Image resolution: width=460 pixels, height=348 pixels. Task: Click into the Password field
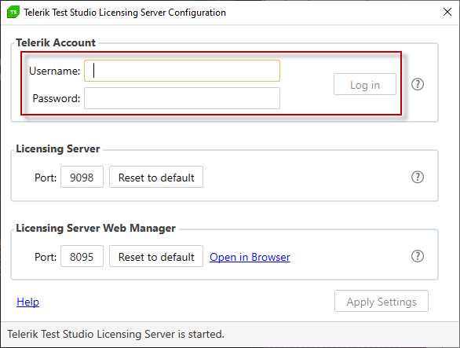pos(182,98)
